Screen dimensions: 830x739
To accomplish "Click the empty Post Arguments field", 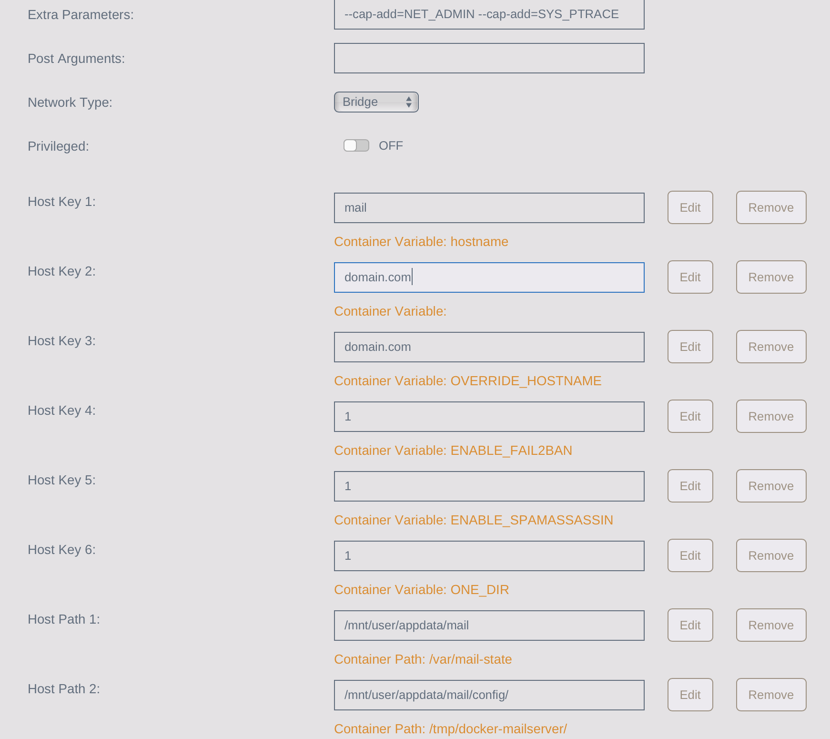I will [489, 58].
